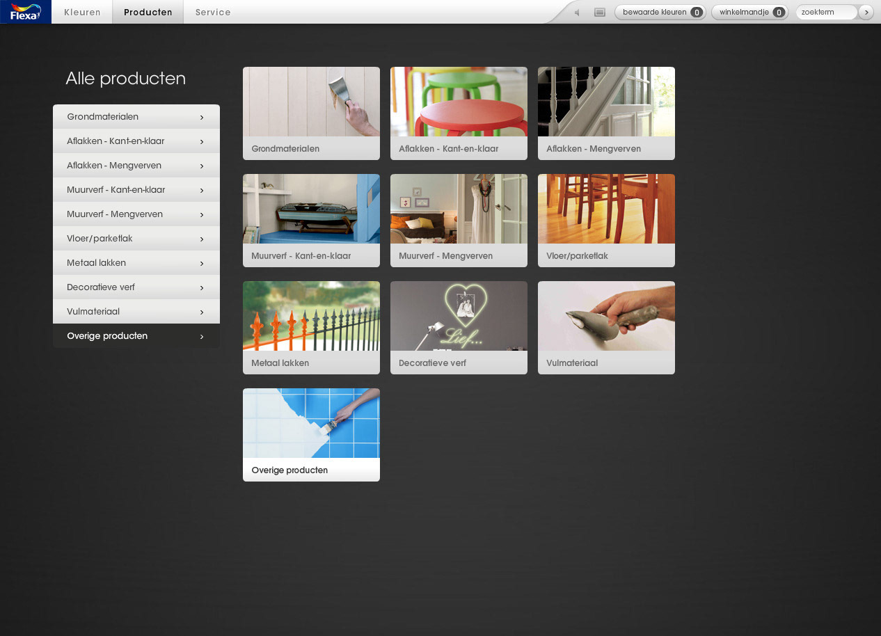Viewport: 881px width, 636px height.
Task: Open the Decoratieve verf heart image
Action: click(x=459, y=316)
